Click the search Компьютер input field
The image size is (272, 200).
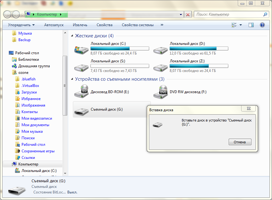point(229,14)
